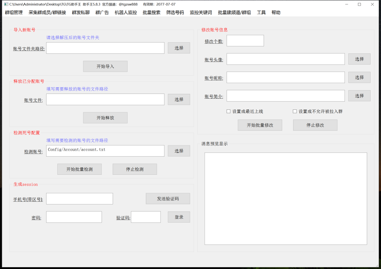Open the 监控关键词 menu
Viewport: 381px width, 269px height.
coord(201,13)
